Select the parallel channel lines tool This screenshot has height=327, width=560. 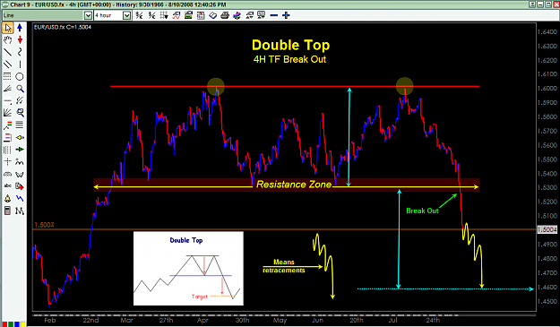click(8, 65)
